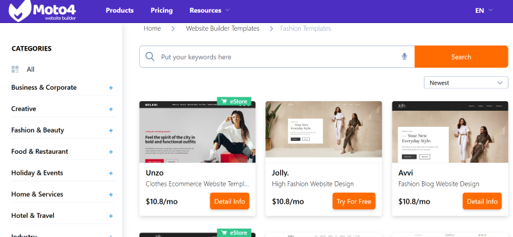513x237 pixels.
Task: Click the Fashion Templates breadcrumb
Action: (305, 28)
